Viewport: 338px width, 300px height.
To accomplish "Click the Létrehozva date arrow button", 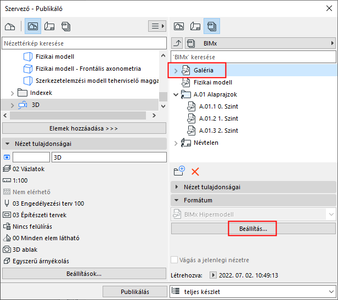I will pos(213,275).
